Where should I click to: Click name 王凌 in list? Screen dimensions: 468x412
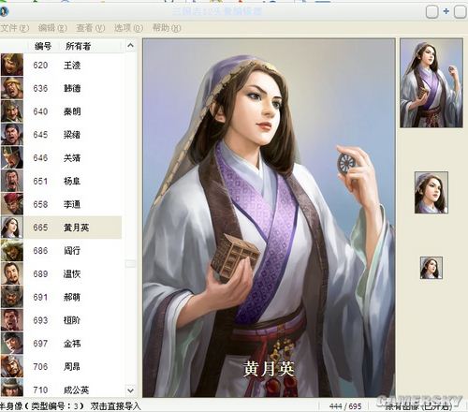[72, 66]
